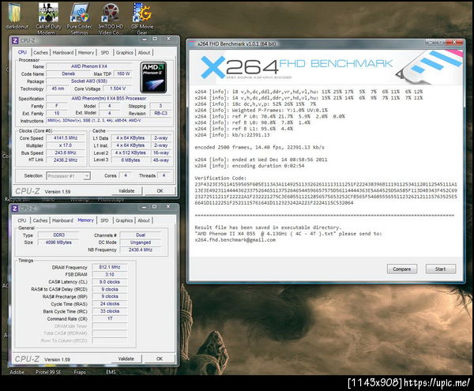Click the encoded 2500 frames result line

click(259, 148)
